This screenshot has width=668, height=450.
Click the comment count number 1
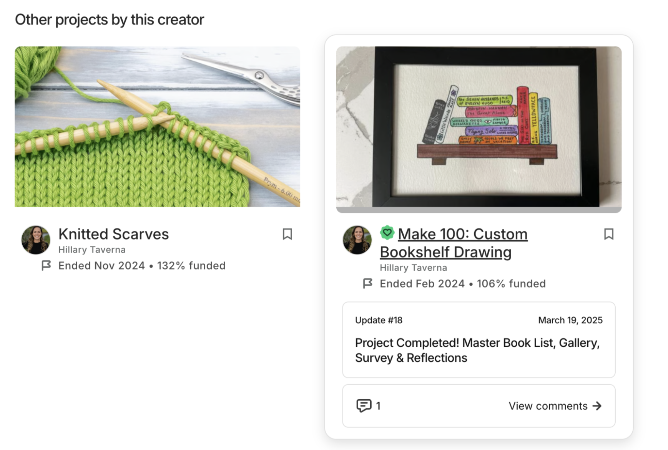(378, 406)
